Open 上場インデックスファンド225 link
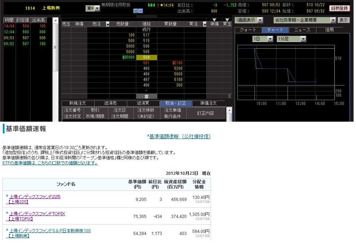 [x=35, y=196]
